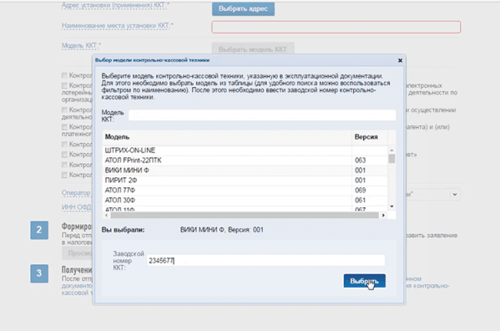Click the ИНН ОФД label link
Viewport: 500px width, 331px height.
76,207
